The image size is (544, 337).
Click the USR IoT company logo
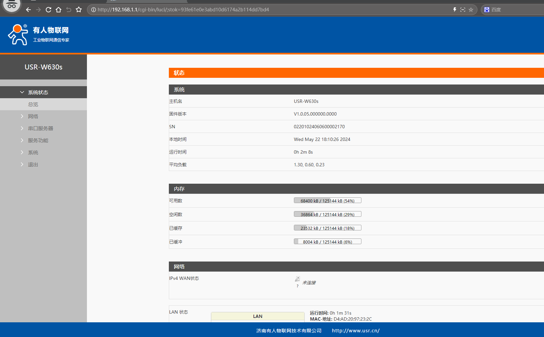(x=38, y=34)
